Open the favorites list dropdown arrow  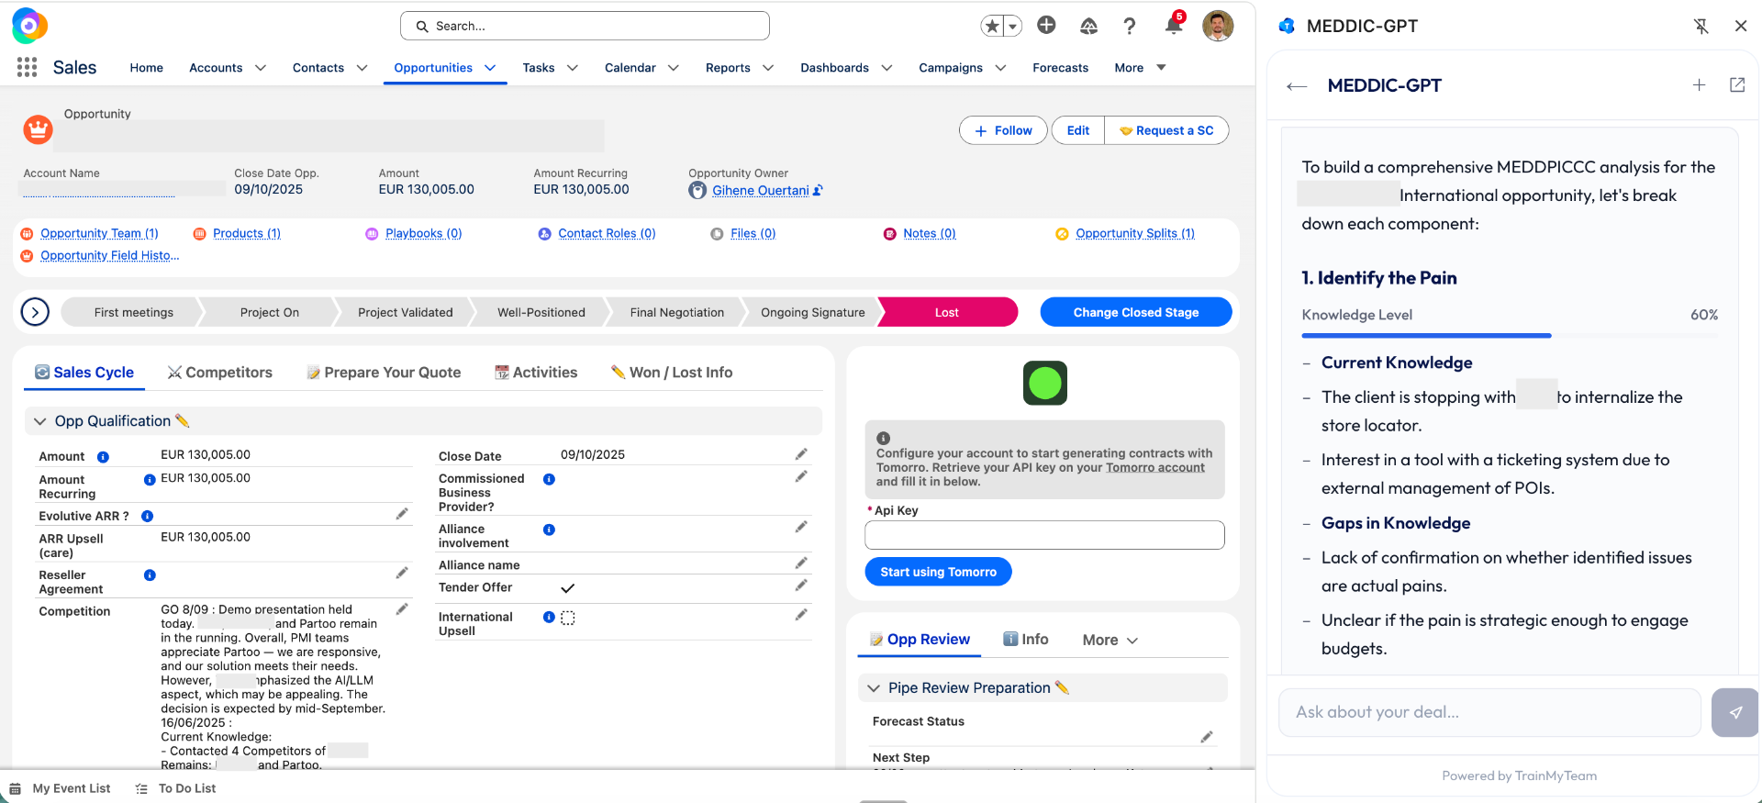1013,26
